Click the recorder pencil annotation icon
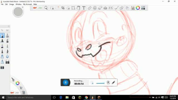Image resolution: width=178 pixels, height=100 pixels. tap(113, 82)
